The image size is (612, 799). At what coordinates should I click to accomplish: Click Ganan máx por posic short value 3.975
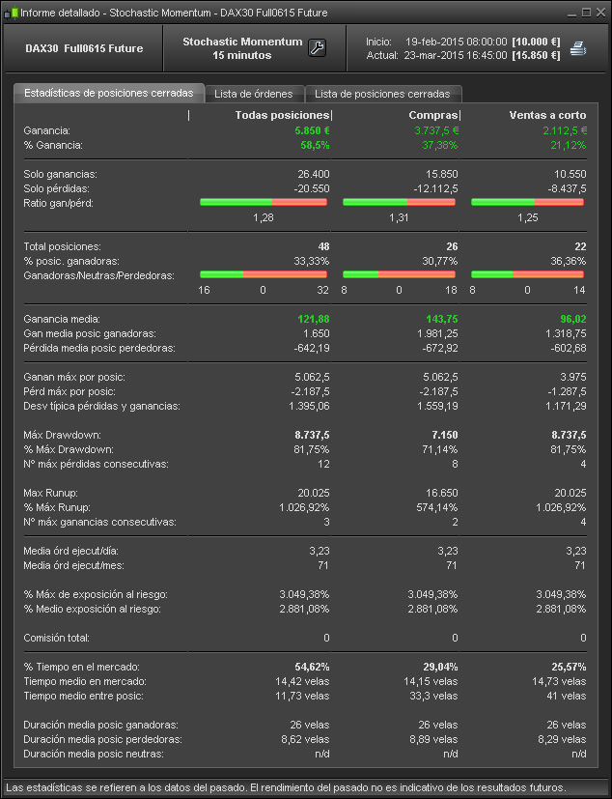[x=573, y=377]
